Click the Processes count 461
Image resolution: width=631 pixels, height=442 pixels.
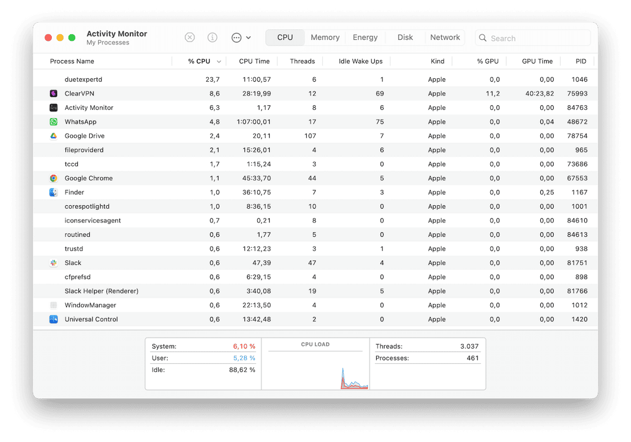473,358
